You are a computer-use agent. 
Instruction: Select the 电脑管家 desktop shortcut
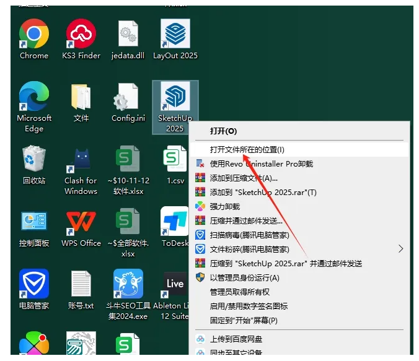click(x=34, y=290)
